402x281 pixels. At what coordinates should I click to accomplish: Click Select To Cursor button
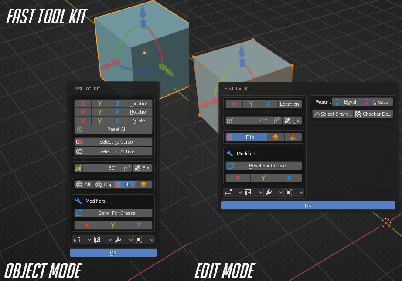[x=113, y=142]
